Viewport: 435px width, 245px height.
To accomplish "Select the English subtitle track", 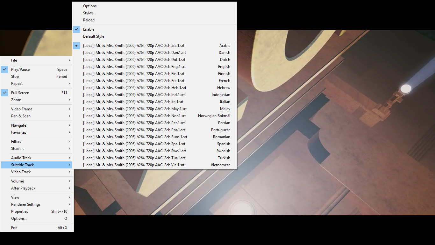I will pyautogui.click(x=154, y=67).
